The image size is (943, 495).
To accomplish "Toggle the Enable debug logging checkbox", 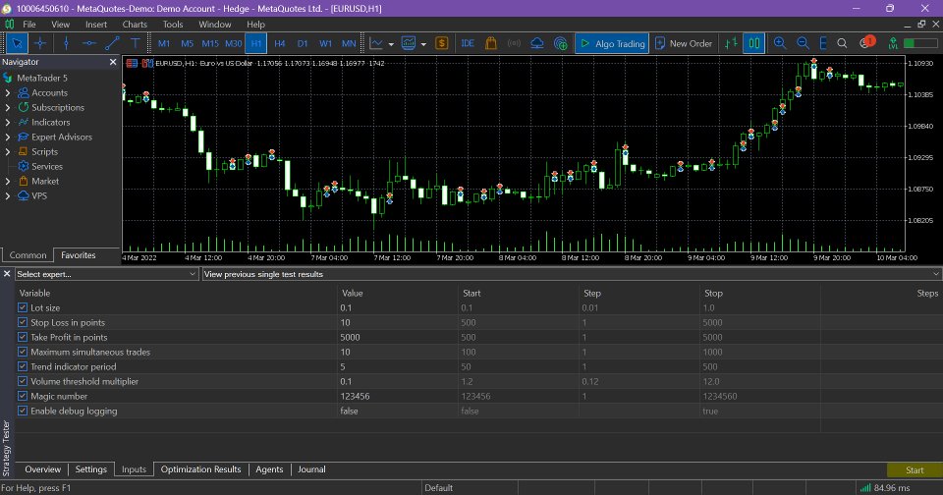I will pos(23,411).
